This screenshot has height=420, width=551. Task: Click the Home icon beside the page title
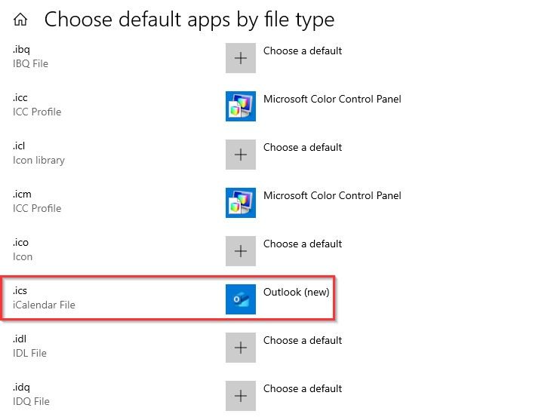21,20
